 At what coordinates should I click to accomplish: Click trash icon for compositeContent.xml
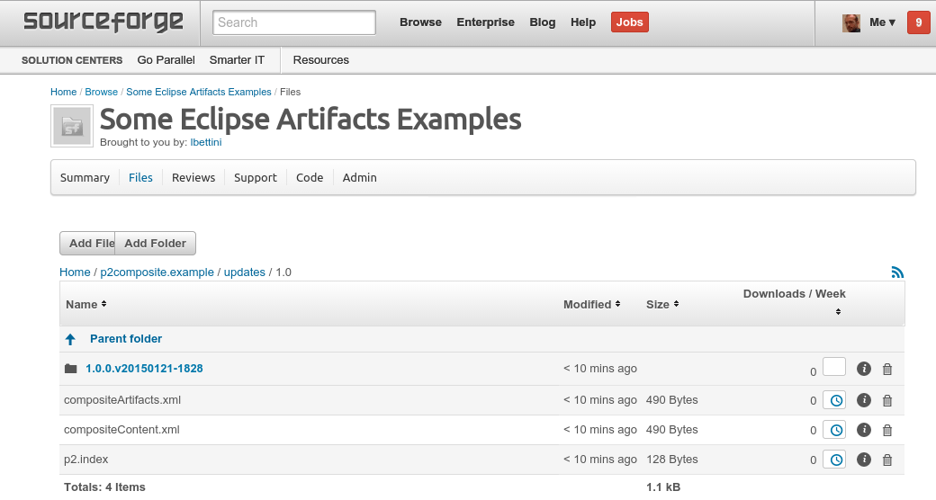click(887, 430)
